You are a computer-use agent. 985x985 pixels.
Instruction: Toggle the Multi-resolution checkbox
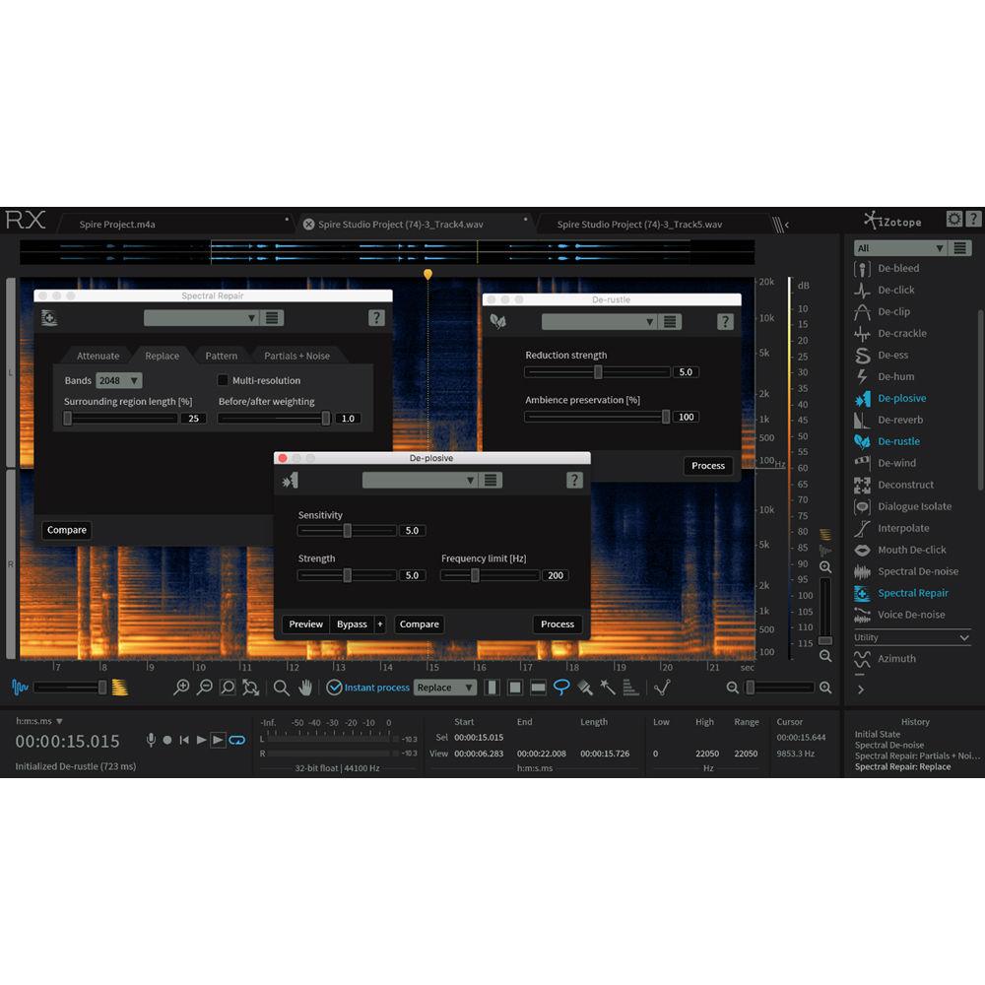point(223,379)
